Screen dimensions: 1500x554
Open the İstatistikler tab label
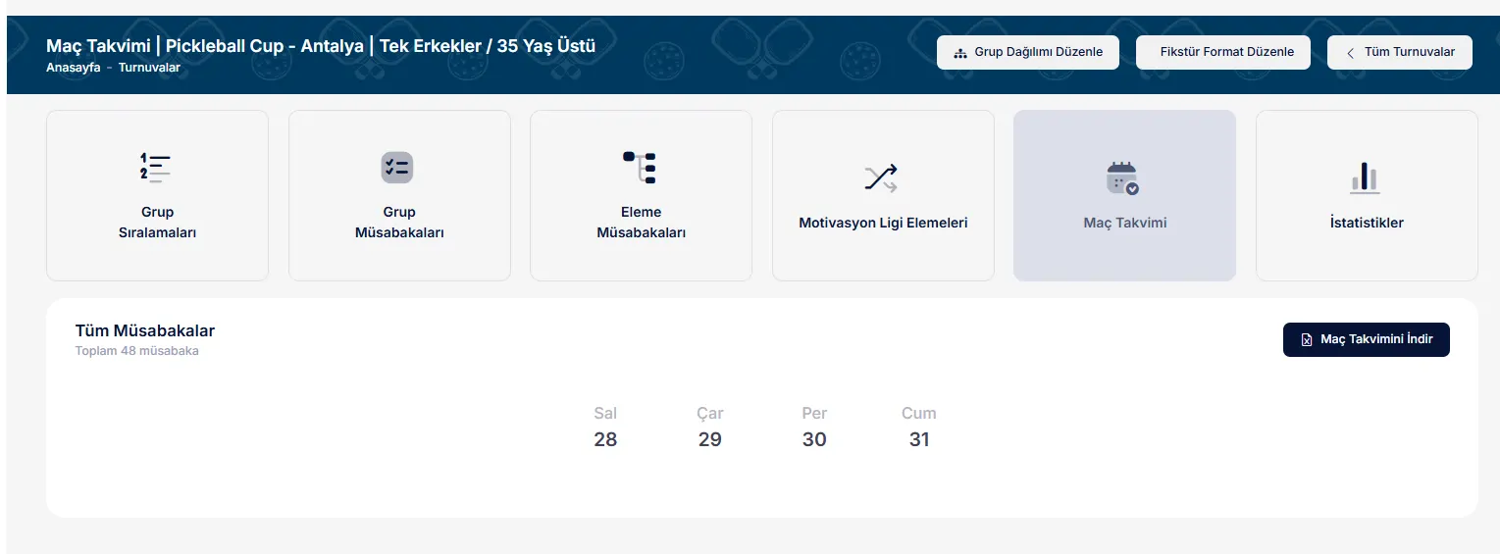pyautogui.click(x=1366, y=223)
